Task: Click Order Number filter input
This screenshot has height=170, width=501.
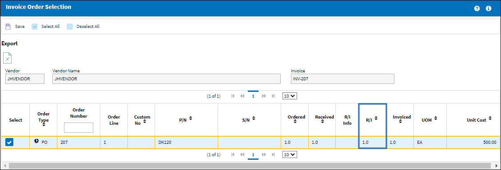Action: pyautogui.click(x=79, y=127)
